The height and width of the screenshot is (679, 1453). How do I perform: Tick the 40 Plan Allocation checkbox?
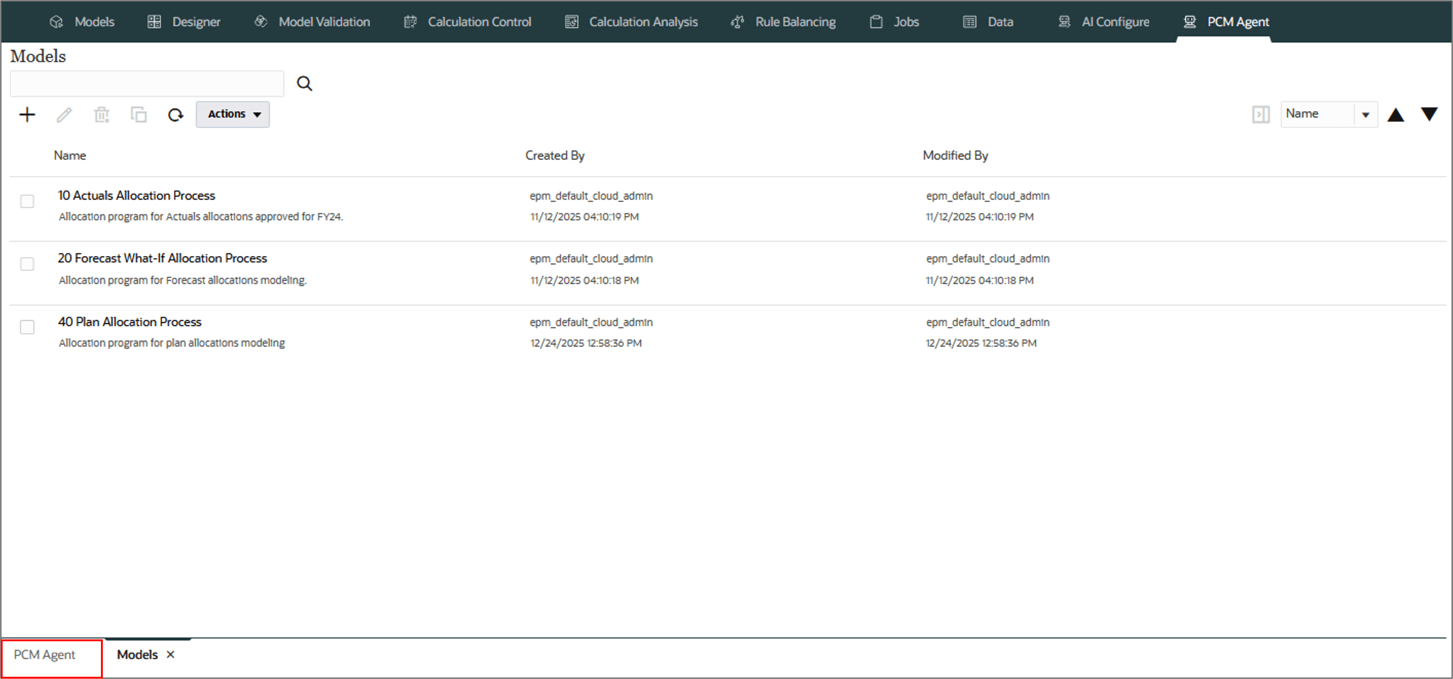[x=27, y=327]
